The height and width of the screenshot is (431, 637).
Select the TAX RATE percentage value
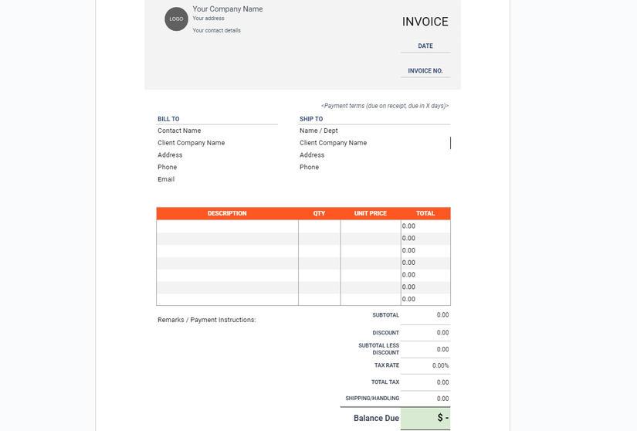440,365
